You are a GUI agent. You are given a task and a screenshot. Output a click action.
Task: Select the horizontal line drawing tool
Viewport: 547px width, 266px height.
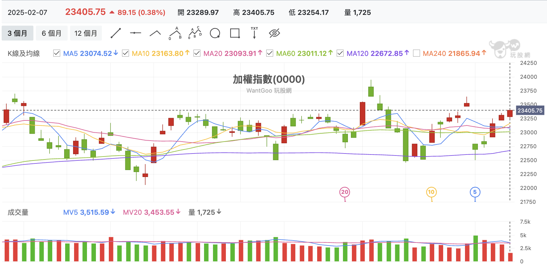[136, 33]
